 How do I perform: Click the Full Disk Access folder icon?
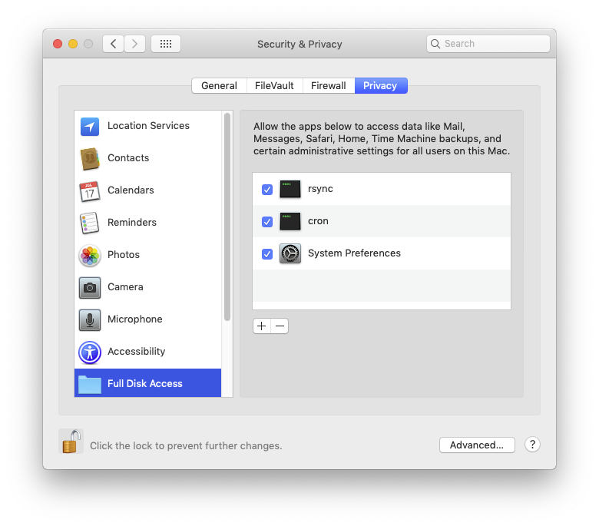pyautogui.click(x=90, y=384)
